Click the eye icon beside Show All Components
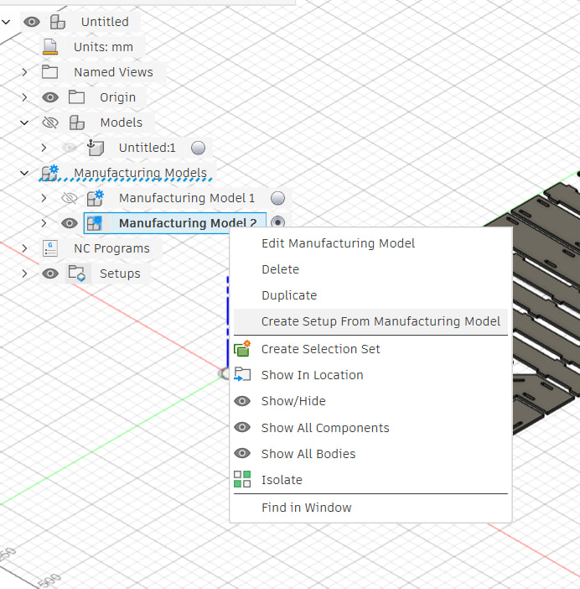This screenshot has height=589, width=580. 242,427
